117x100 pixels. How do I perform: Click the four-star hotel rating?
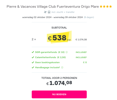(106, 6)
